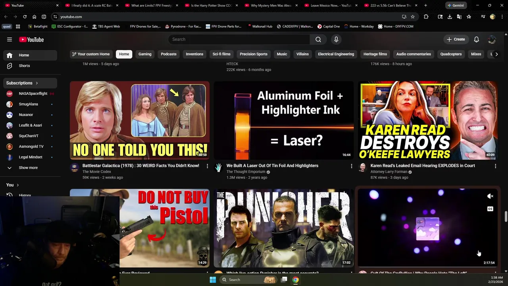Select the Podcasts chip
Screen dimensions: 508x286
[x=169, y=54]
